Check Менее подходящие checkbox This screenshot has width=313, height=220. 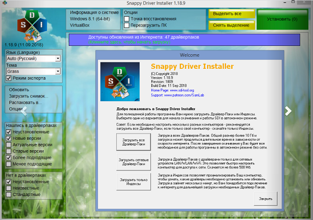8,164
